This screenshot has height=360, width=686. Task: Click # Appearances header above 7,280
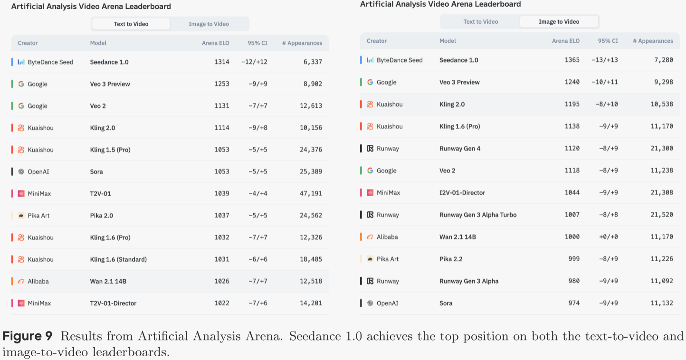click(653, 41)
